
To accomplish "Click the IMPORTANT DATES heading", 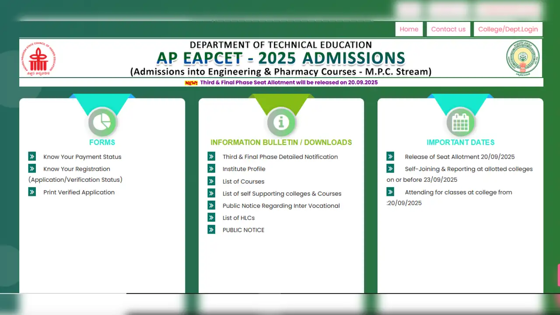I will 460,142.
